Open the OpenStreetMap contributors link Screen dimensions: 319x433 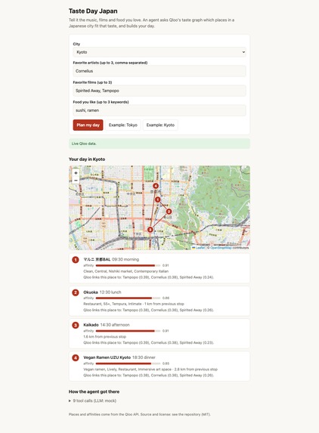click(221, 248)
